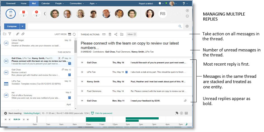Open the red trash counter showing 2
The image size is (264, 132).
(23, 14)
